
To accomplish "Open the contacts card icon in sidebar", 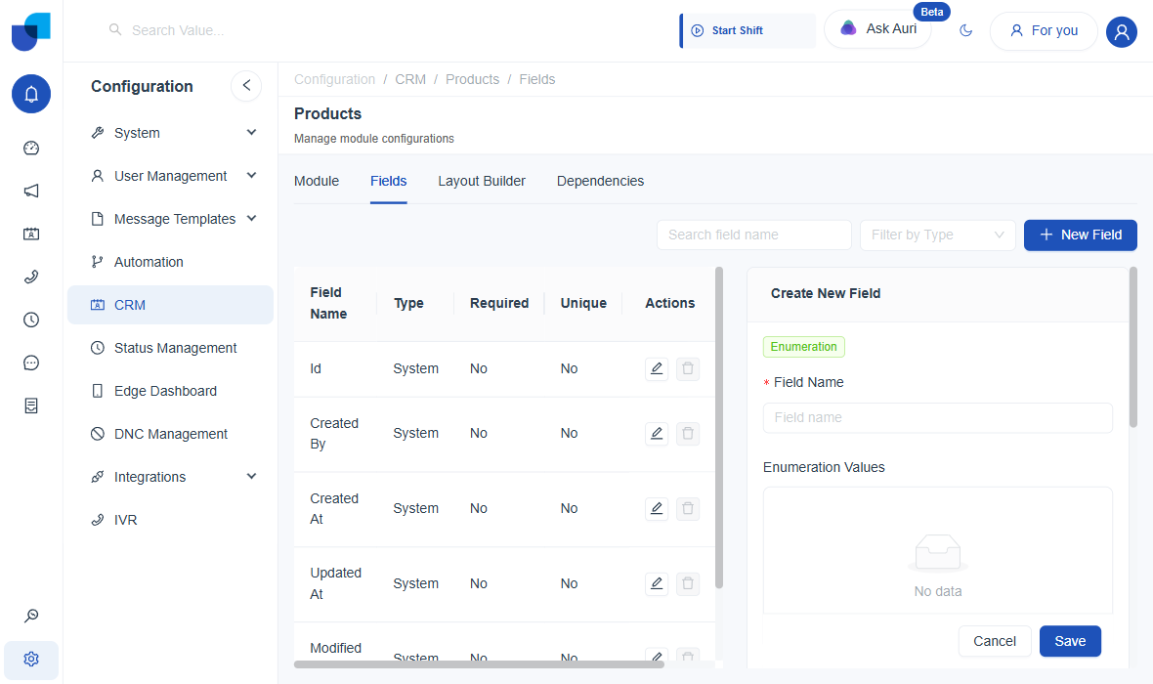I will [31, 234].
